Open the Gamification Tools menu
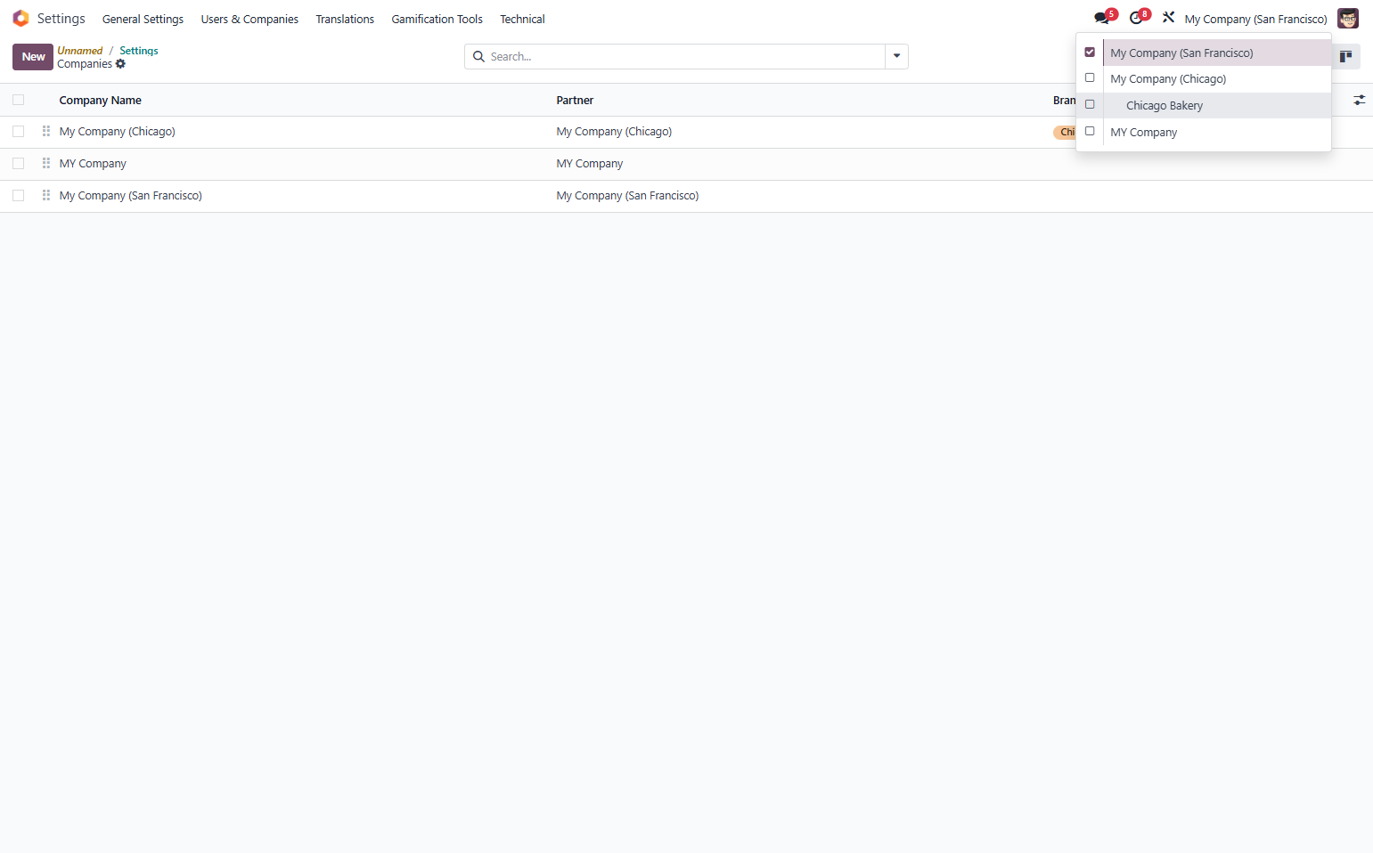1373x853 pixels. pyautogui.click(x=437, y=19)
